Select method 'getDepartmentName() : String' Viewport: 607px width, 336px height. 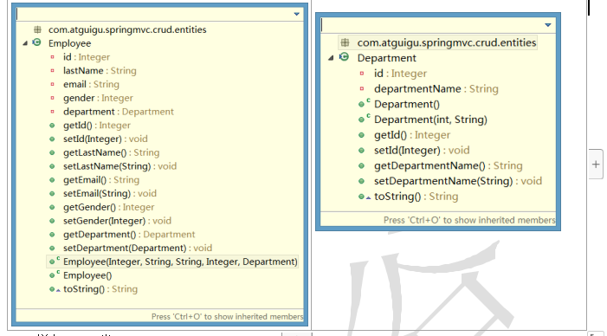tap(449, 165)
